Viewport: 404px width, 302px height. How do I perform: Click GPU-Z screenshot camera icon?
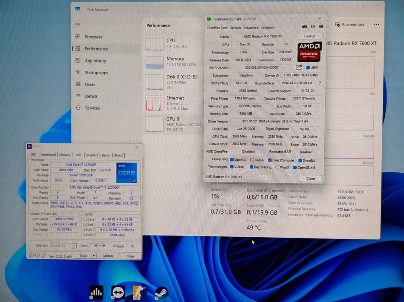pos(304,26)
